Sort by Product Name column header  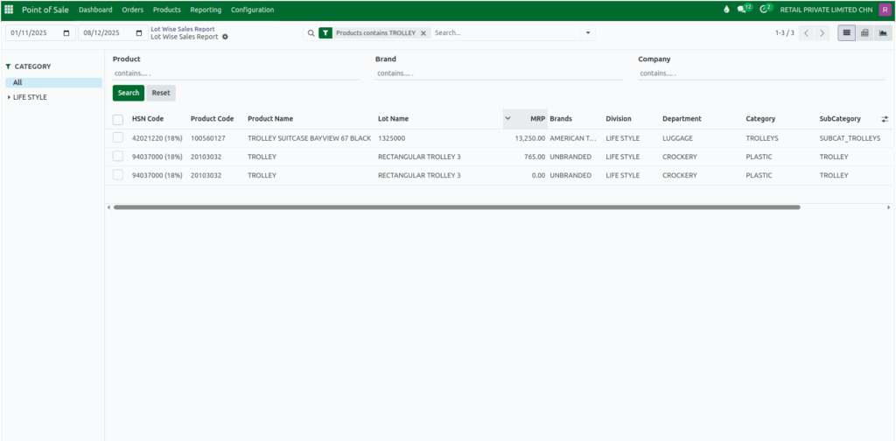[270, 119]
